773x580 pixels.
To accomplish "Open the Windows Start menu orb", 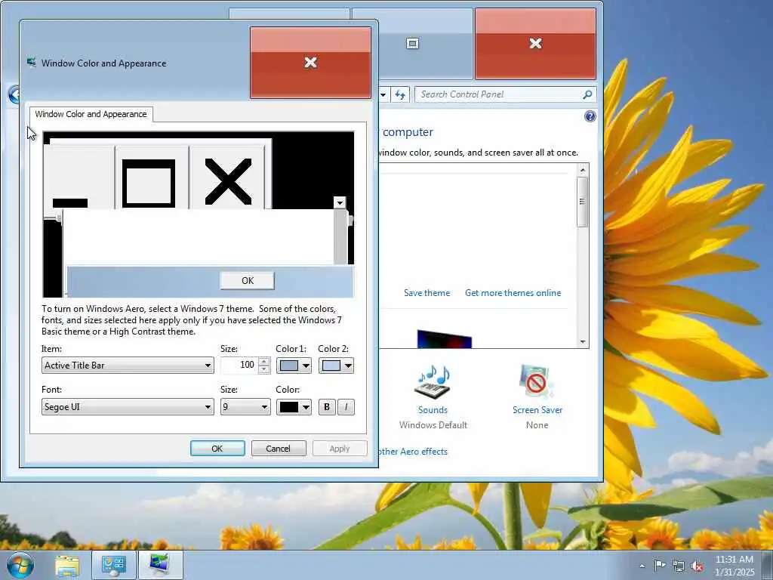I will pos(20,565).
